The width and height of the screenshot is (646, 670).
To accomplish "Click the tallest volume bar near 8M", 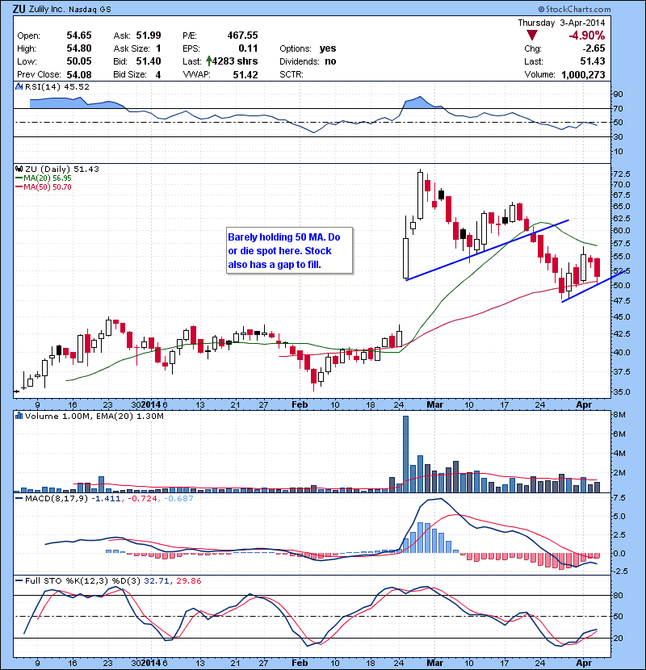I will pos(405,454).
